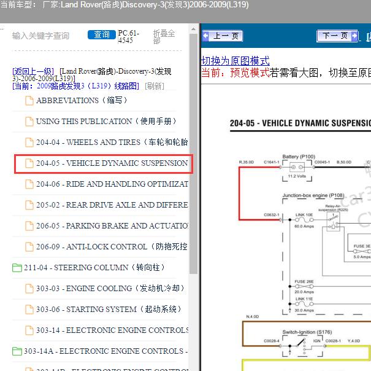Select 204-05 - VEHICLE DYNAMIC SUSPENSION entry
The width and height of the screenshot is (371, 371).
tap(112, 163)
